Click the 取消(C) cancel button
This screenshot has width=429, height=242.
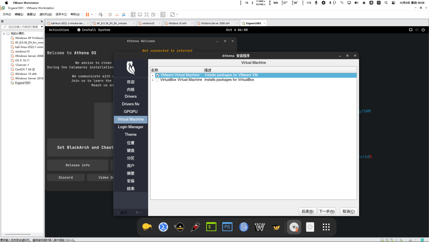[x=349, y=211]
